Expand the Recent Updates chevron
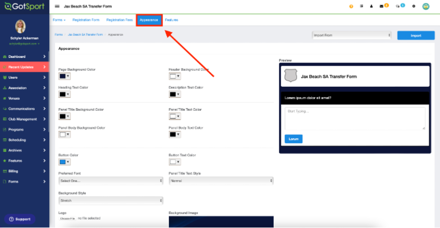 44,67
